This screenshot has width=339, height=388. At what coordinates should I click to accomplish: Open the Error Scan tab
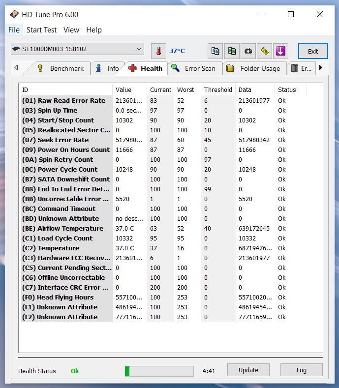[194, 68]
